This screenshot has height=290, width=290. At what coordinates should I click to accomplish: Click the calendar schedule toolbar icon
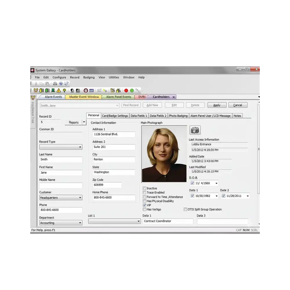coord(92,90)
